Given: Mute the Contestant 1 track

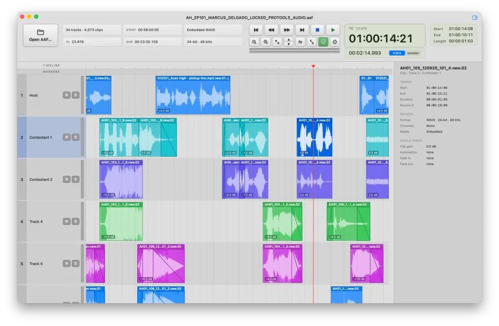Looking at the screenshot, I should pos(67,137).
